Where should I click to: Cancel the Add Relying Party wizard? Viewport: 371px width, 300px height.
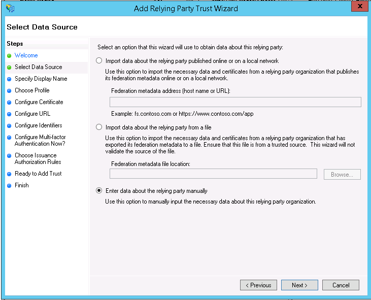click(341, 285)
